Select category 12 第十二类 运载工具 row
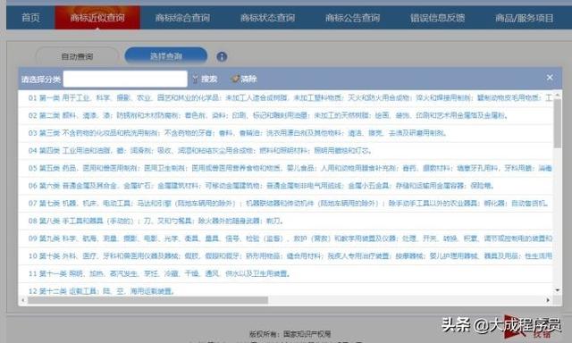The width and height of the screenshot is (572, 343). point(285,290)
